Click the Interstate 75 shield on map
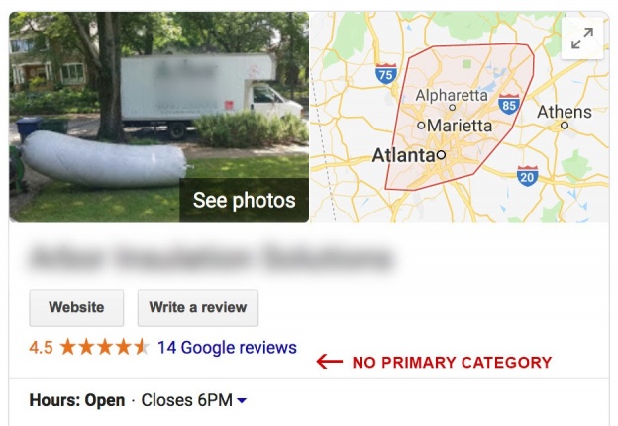The image size is (618, 426). tap(386, 73)
